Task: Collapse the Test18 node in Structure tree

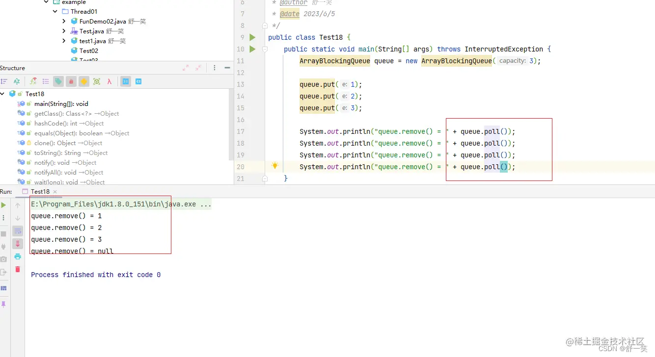Action: 3,94
